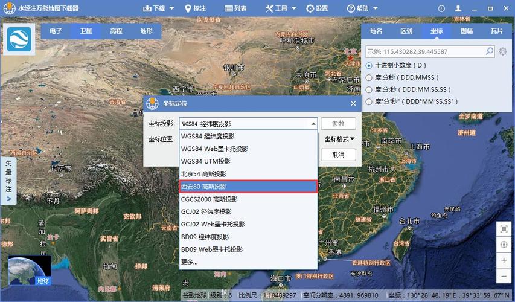Expand the 矢量标注 side panel
515x302 pixels.
tap(8, 181)
